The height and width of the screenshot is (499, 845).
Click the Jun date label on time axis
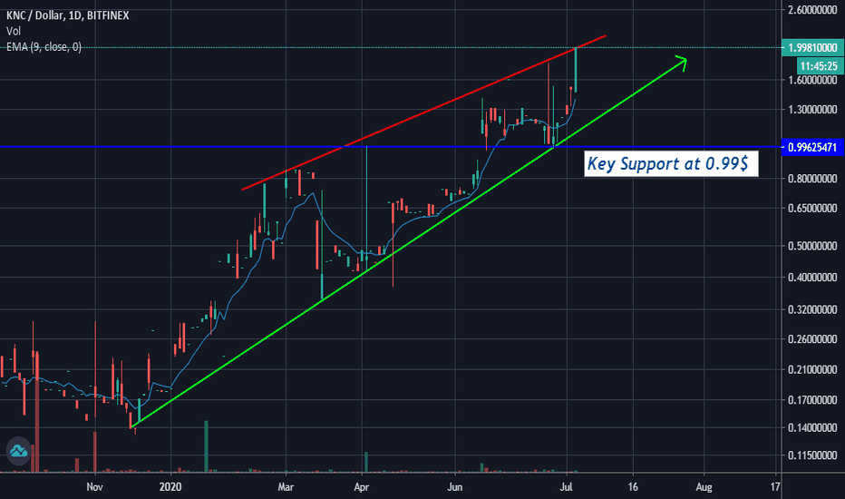tap(455, 486)
